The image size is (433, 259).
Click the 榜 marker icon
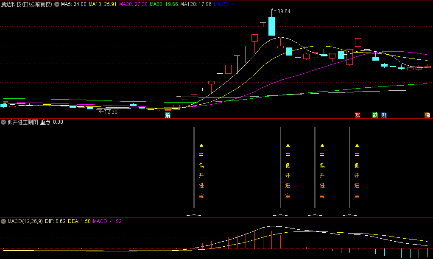tap(427, 115)
